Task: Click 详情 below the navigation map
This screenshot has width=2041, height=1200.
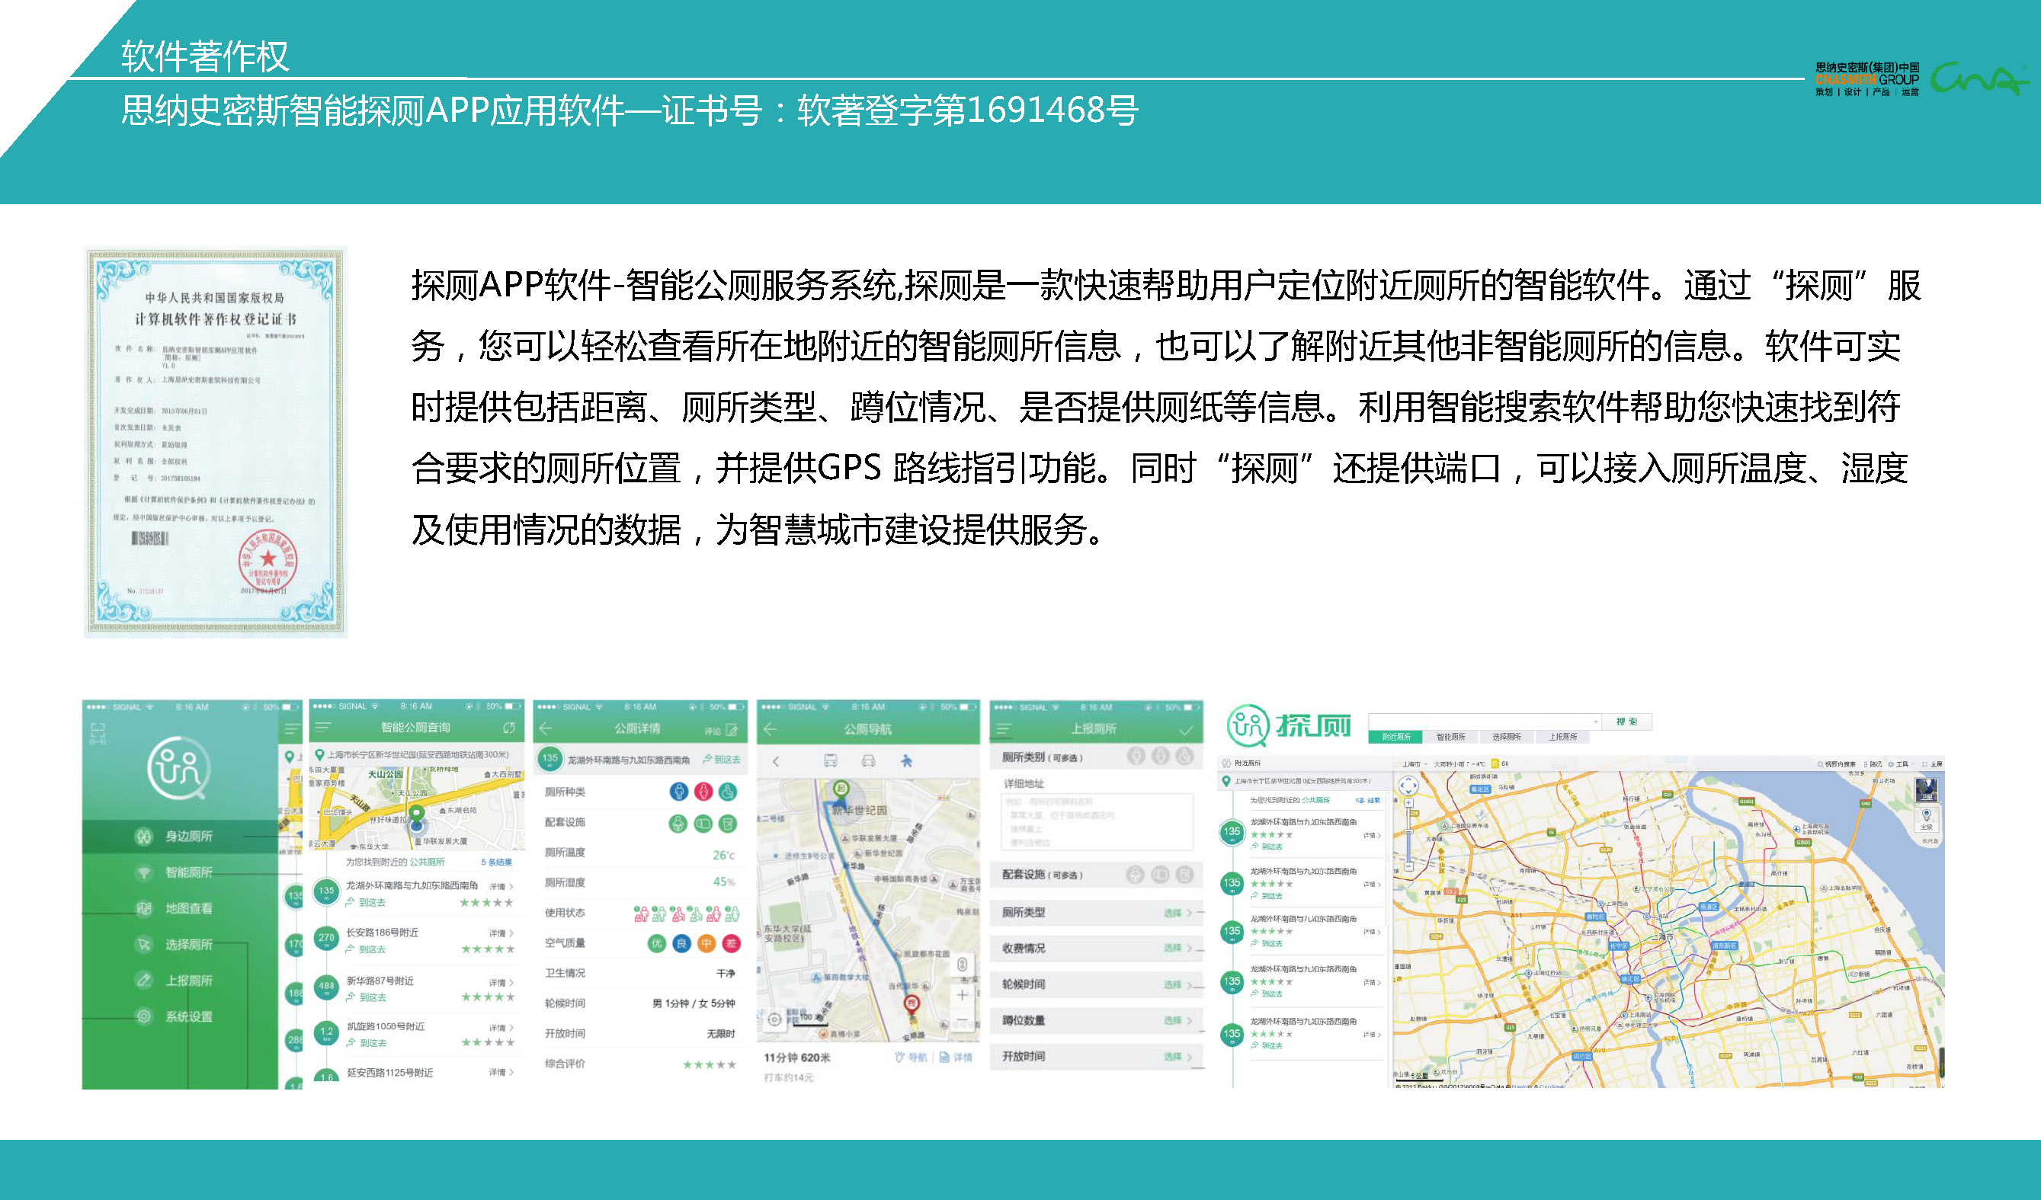Action: point(956,1058)
